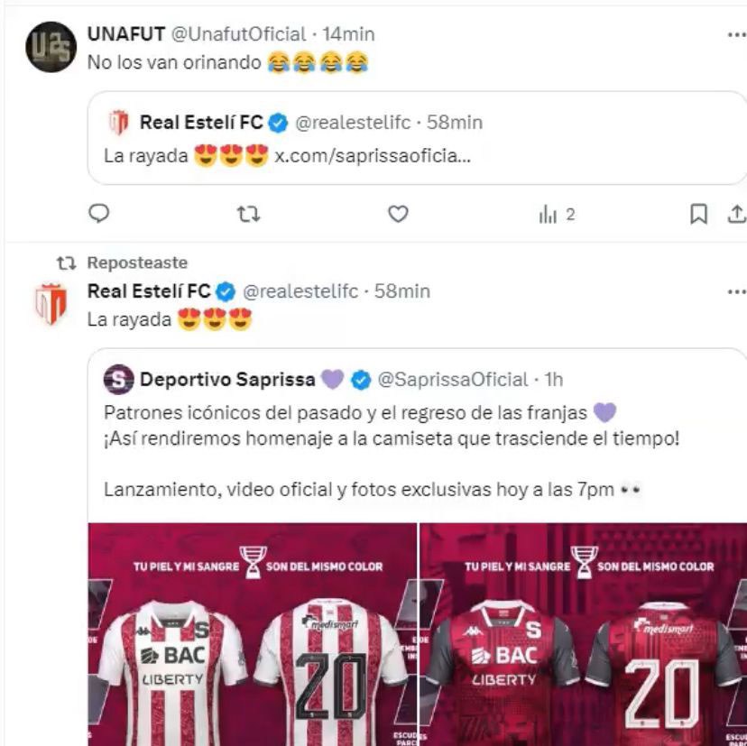Open the white striped jersey image
This screenshot has height=746, width=747.
click(x=253, y=634)
